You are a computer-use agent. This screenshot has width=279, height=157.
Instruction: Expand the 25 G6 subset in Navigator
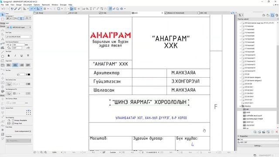pyautogui.click(x=240, y=74)
